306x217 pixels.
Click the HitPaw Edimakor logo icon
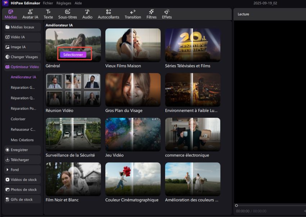click(x=5, y=3)
